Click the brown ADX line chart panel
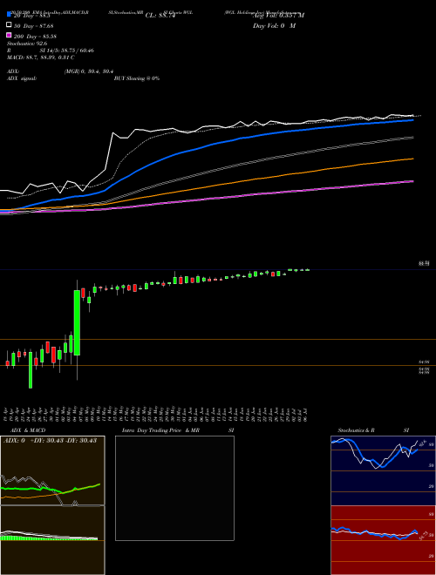Viewport: 436px width, 575px height. tap(52, 470)
